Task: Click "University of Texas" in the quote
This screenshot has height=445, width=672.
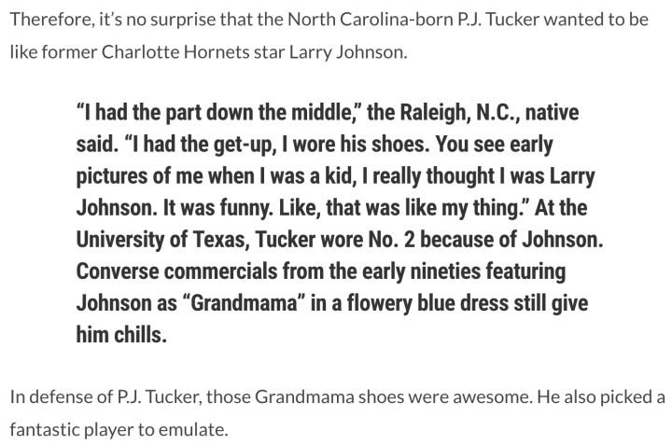Action: [x=160, y=241]
